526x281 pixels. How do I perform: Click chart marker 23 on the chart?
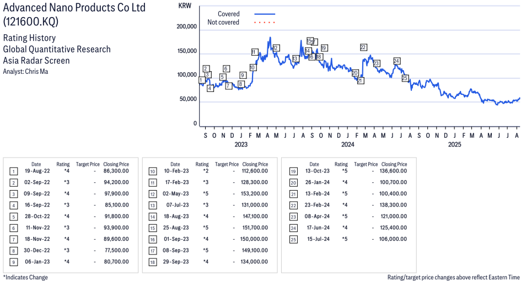pyautogui.click(x=376, y=63)
